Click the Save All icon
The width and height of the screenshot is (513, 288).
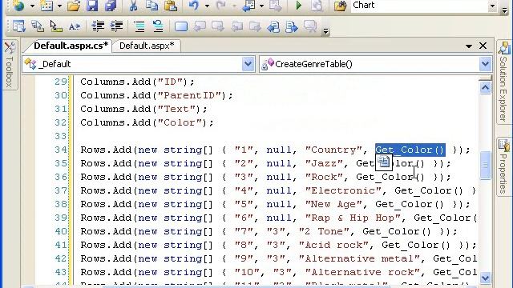coord(111,6)
